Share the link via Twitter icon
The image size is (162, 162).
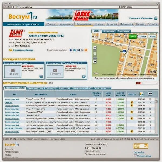coord(75,50)
